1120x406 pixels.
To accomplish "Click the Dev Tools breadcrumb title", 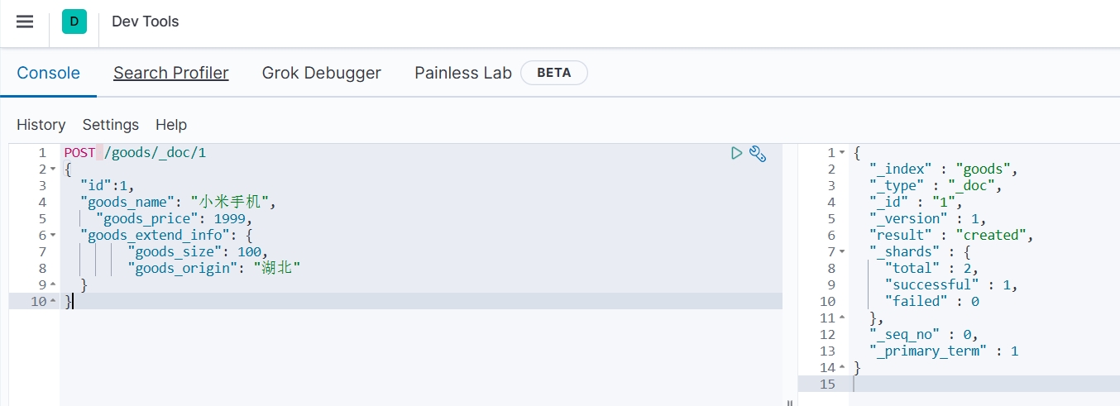I will 146,21.
